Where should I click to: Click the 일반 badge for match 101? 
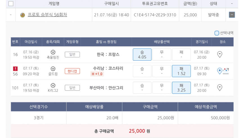click(72, 88)
